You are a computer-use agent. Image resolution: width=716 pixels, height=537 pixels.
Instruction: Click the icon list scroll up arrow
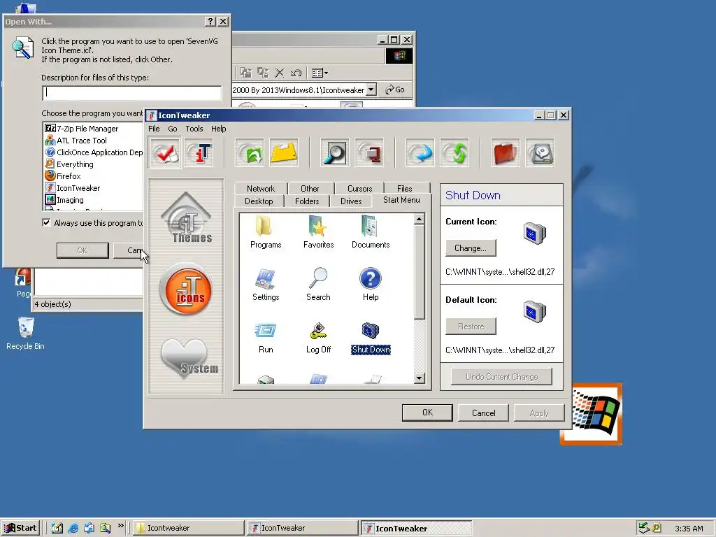[420, 219]
